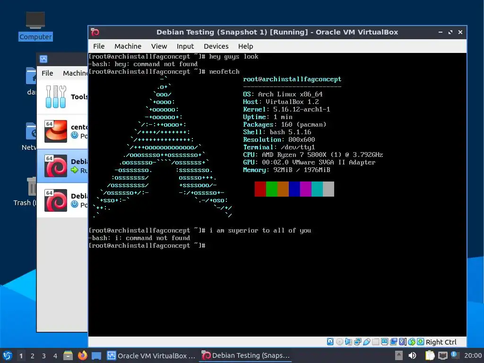Select the Tools entry in VirtualBox Manager
This screenshot has width=484, height=363.
(62, 97)
